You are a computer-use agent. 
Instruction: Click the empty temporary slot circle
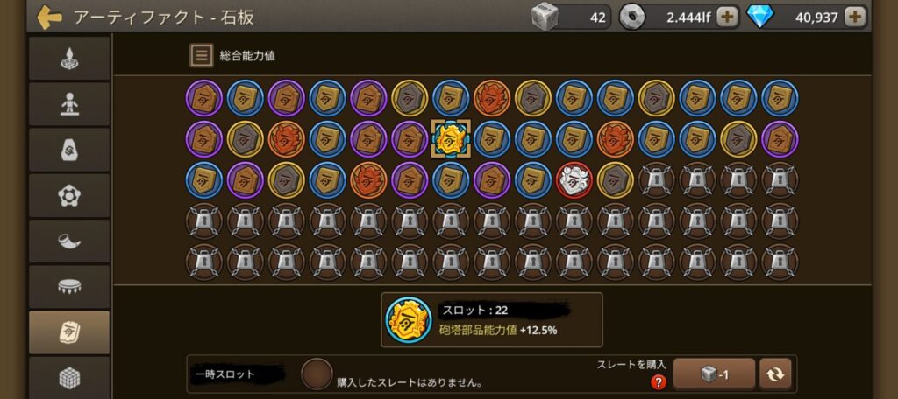(317, 374)
